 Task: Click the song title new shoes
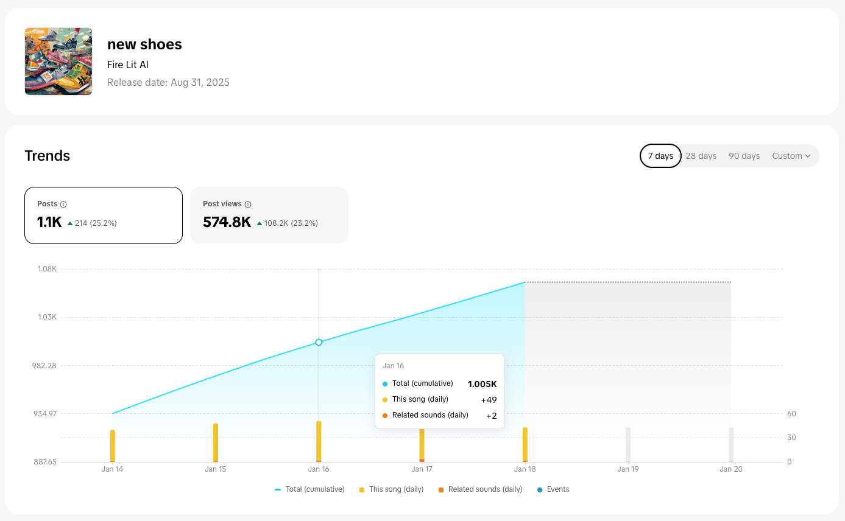click(x=144, y=44)
